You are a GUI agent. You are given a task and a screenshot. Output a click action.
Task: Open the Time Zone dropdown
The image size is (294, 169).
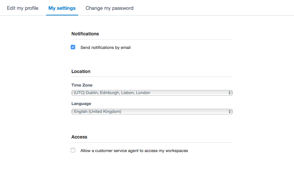click(x=152, y=93)
